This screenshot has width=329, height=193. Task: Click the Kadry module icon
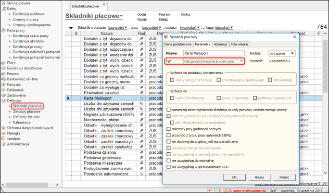coord(3,9)
